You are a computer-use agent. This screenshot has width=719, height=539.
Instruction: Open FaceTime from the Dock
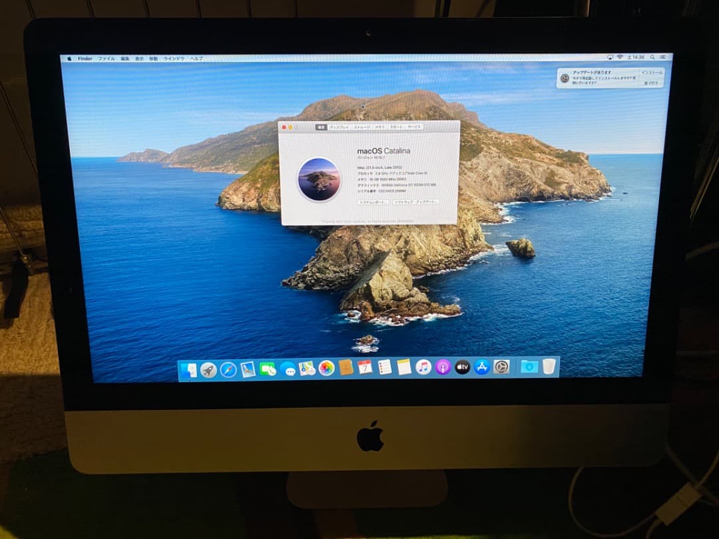268,368
